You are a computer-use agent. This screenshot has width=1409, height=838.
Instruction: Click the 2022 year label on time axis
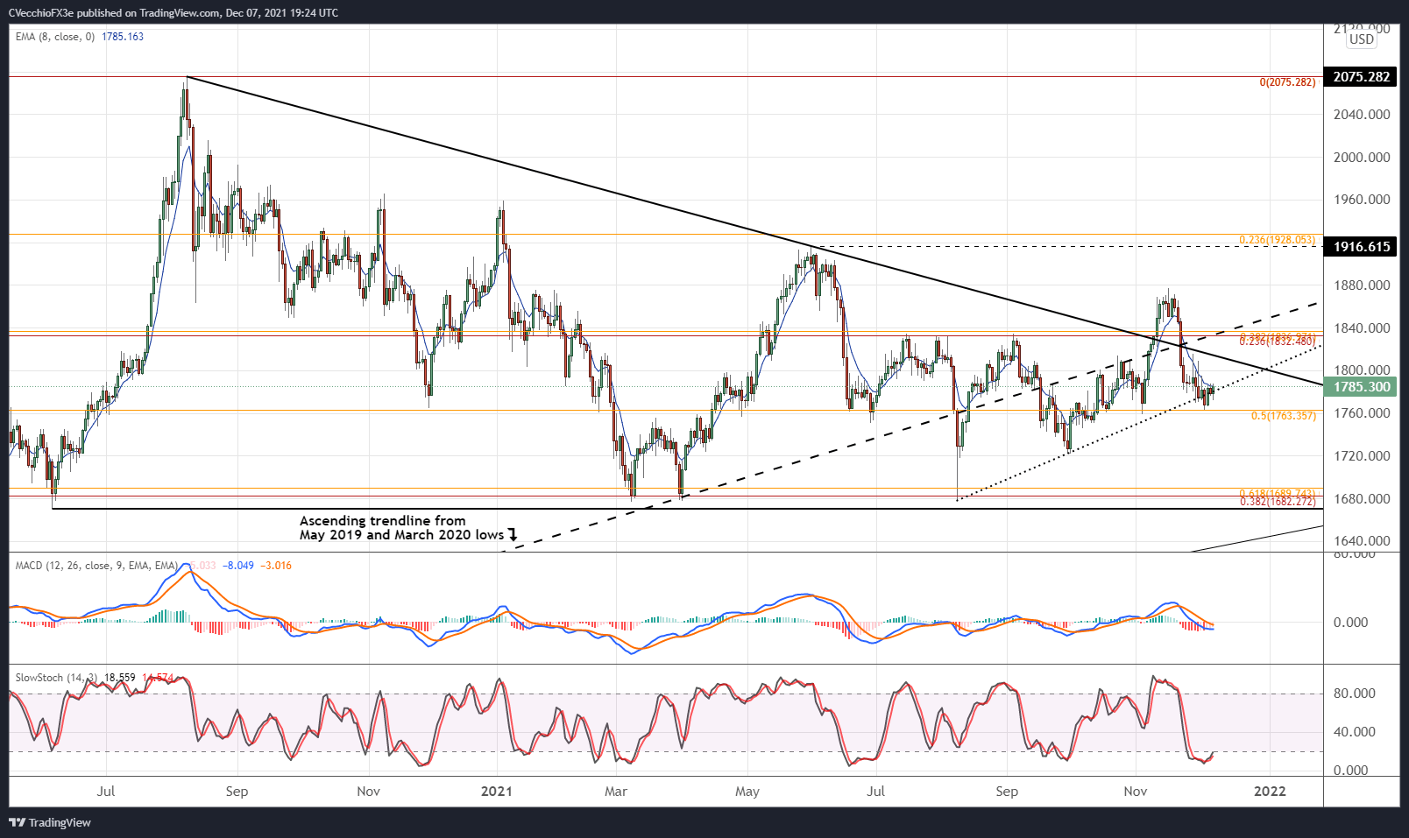pos(1270,791)
